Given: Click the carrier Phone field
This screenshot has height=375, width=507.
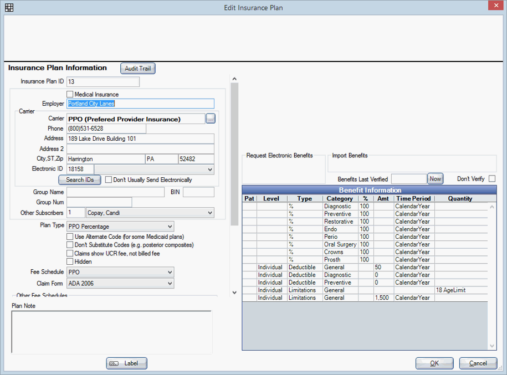Looking at the screenshot, I should (x=106, y=129).
